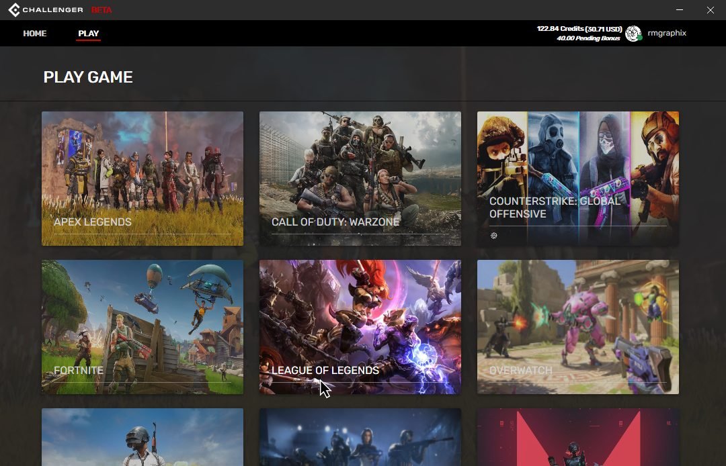Click the 40.00 Pending Bonus text
This screenshot has height=466, width=726.
click(x=588, y=38)
